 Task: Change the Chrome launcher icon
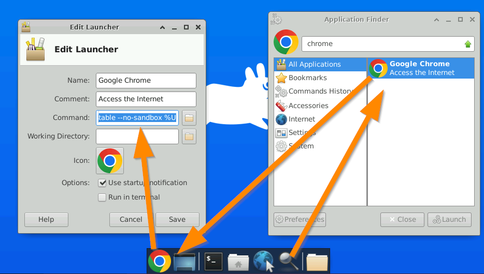110,161
